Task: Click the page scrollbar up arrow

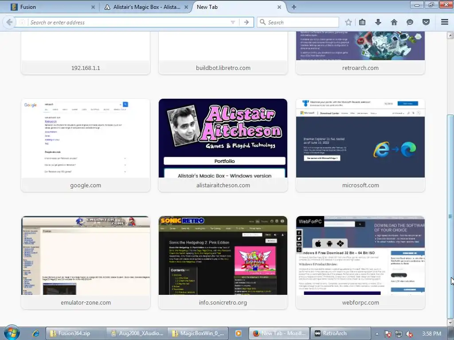Action: 450,35
